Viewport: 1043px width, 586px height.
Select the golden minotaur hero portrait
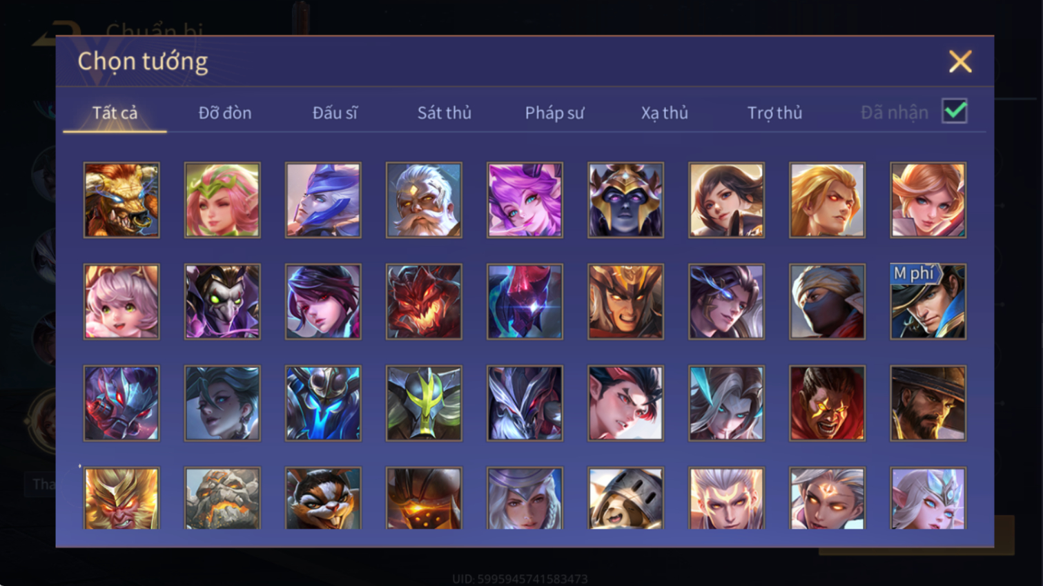point(121,200)
